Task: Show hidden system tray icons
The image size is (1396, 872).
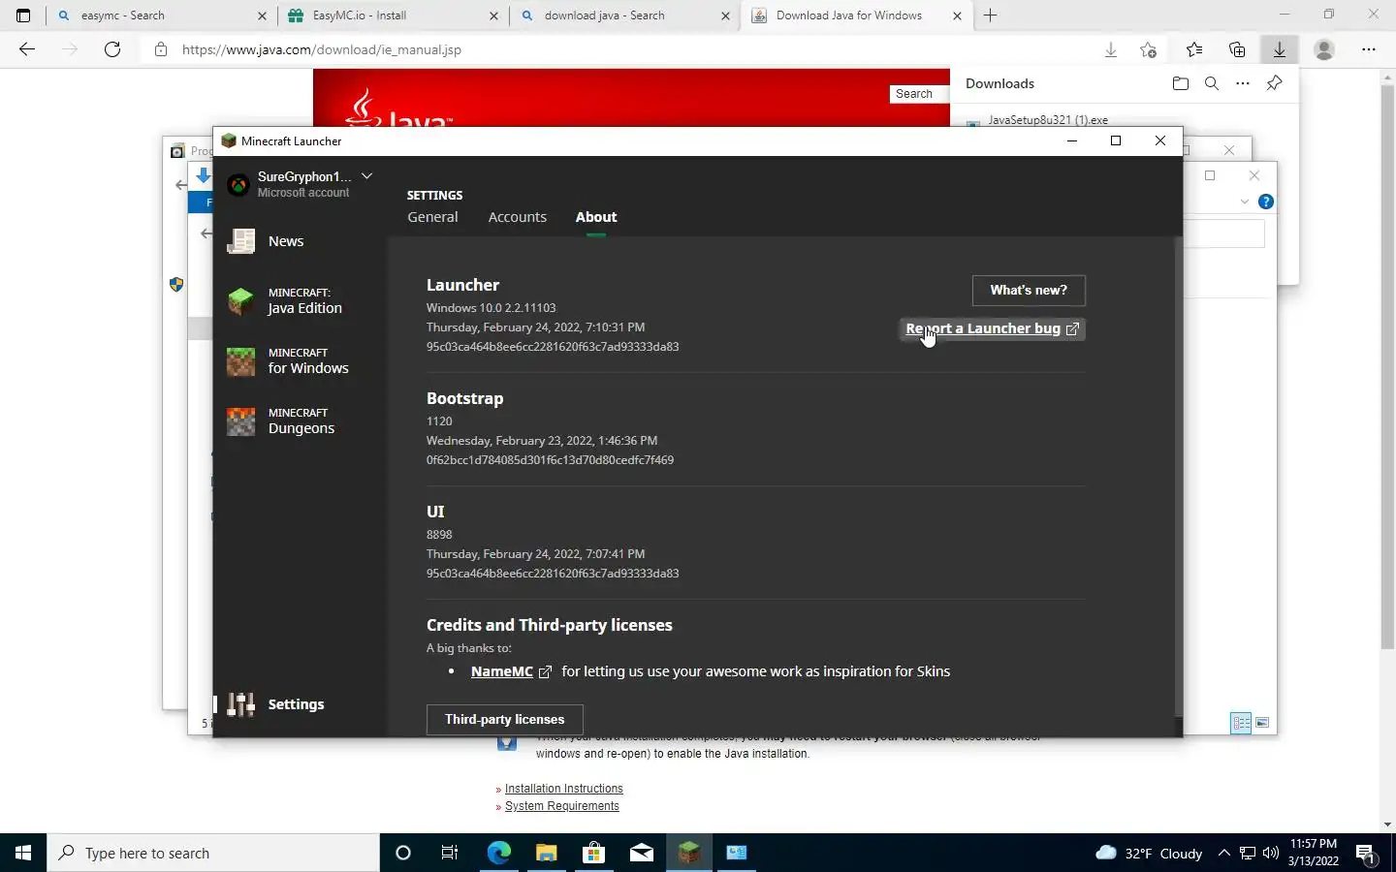Action: 1223,853
